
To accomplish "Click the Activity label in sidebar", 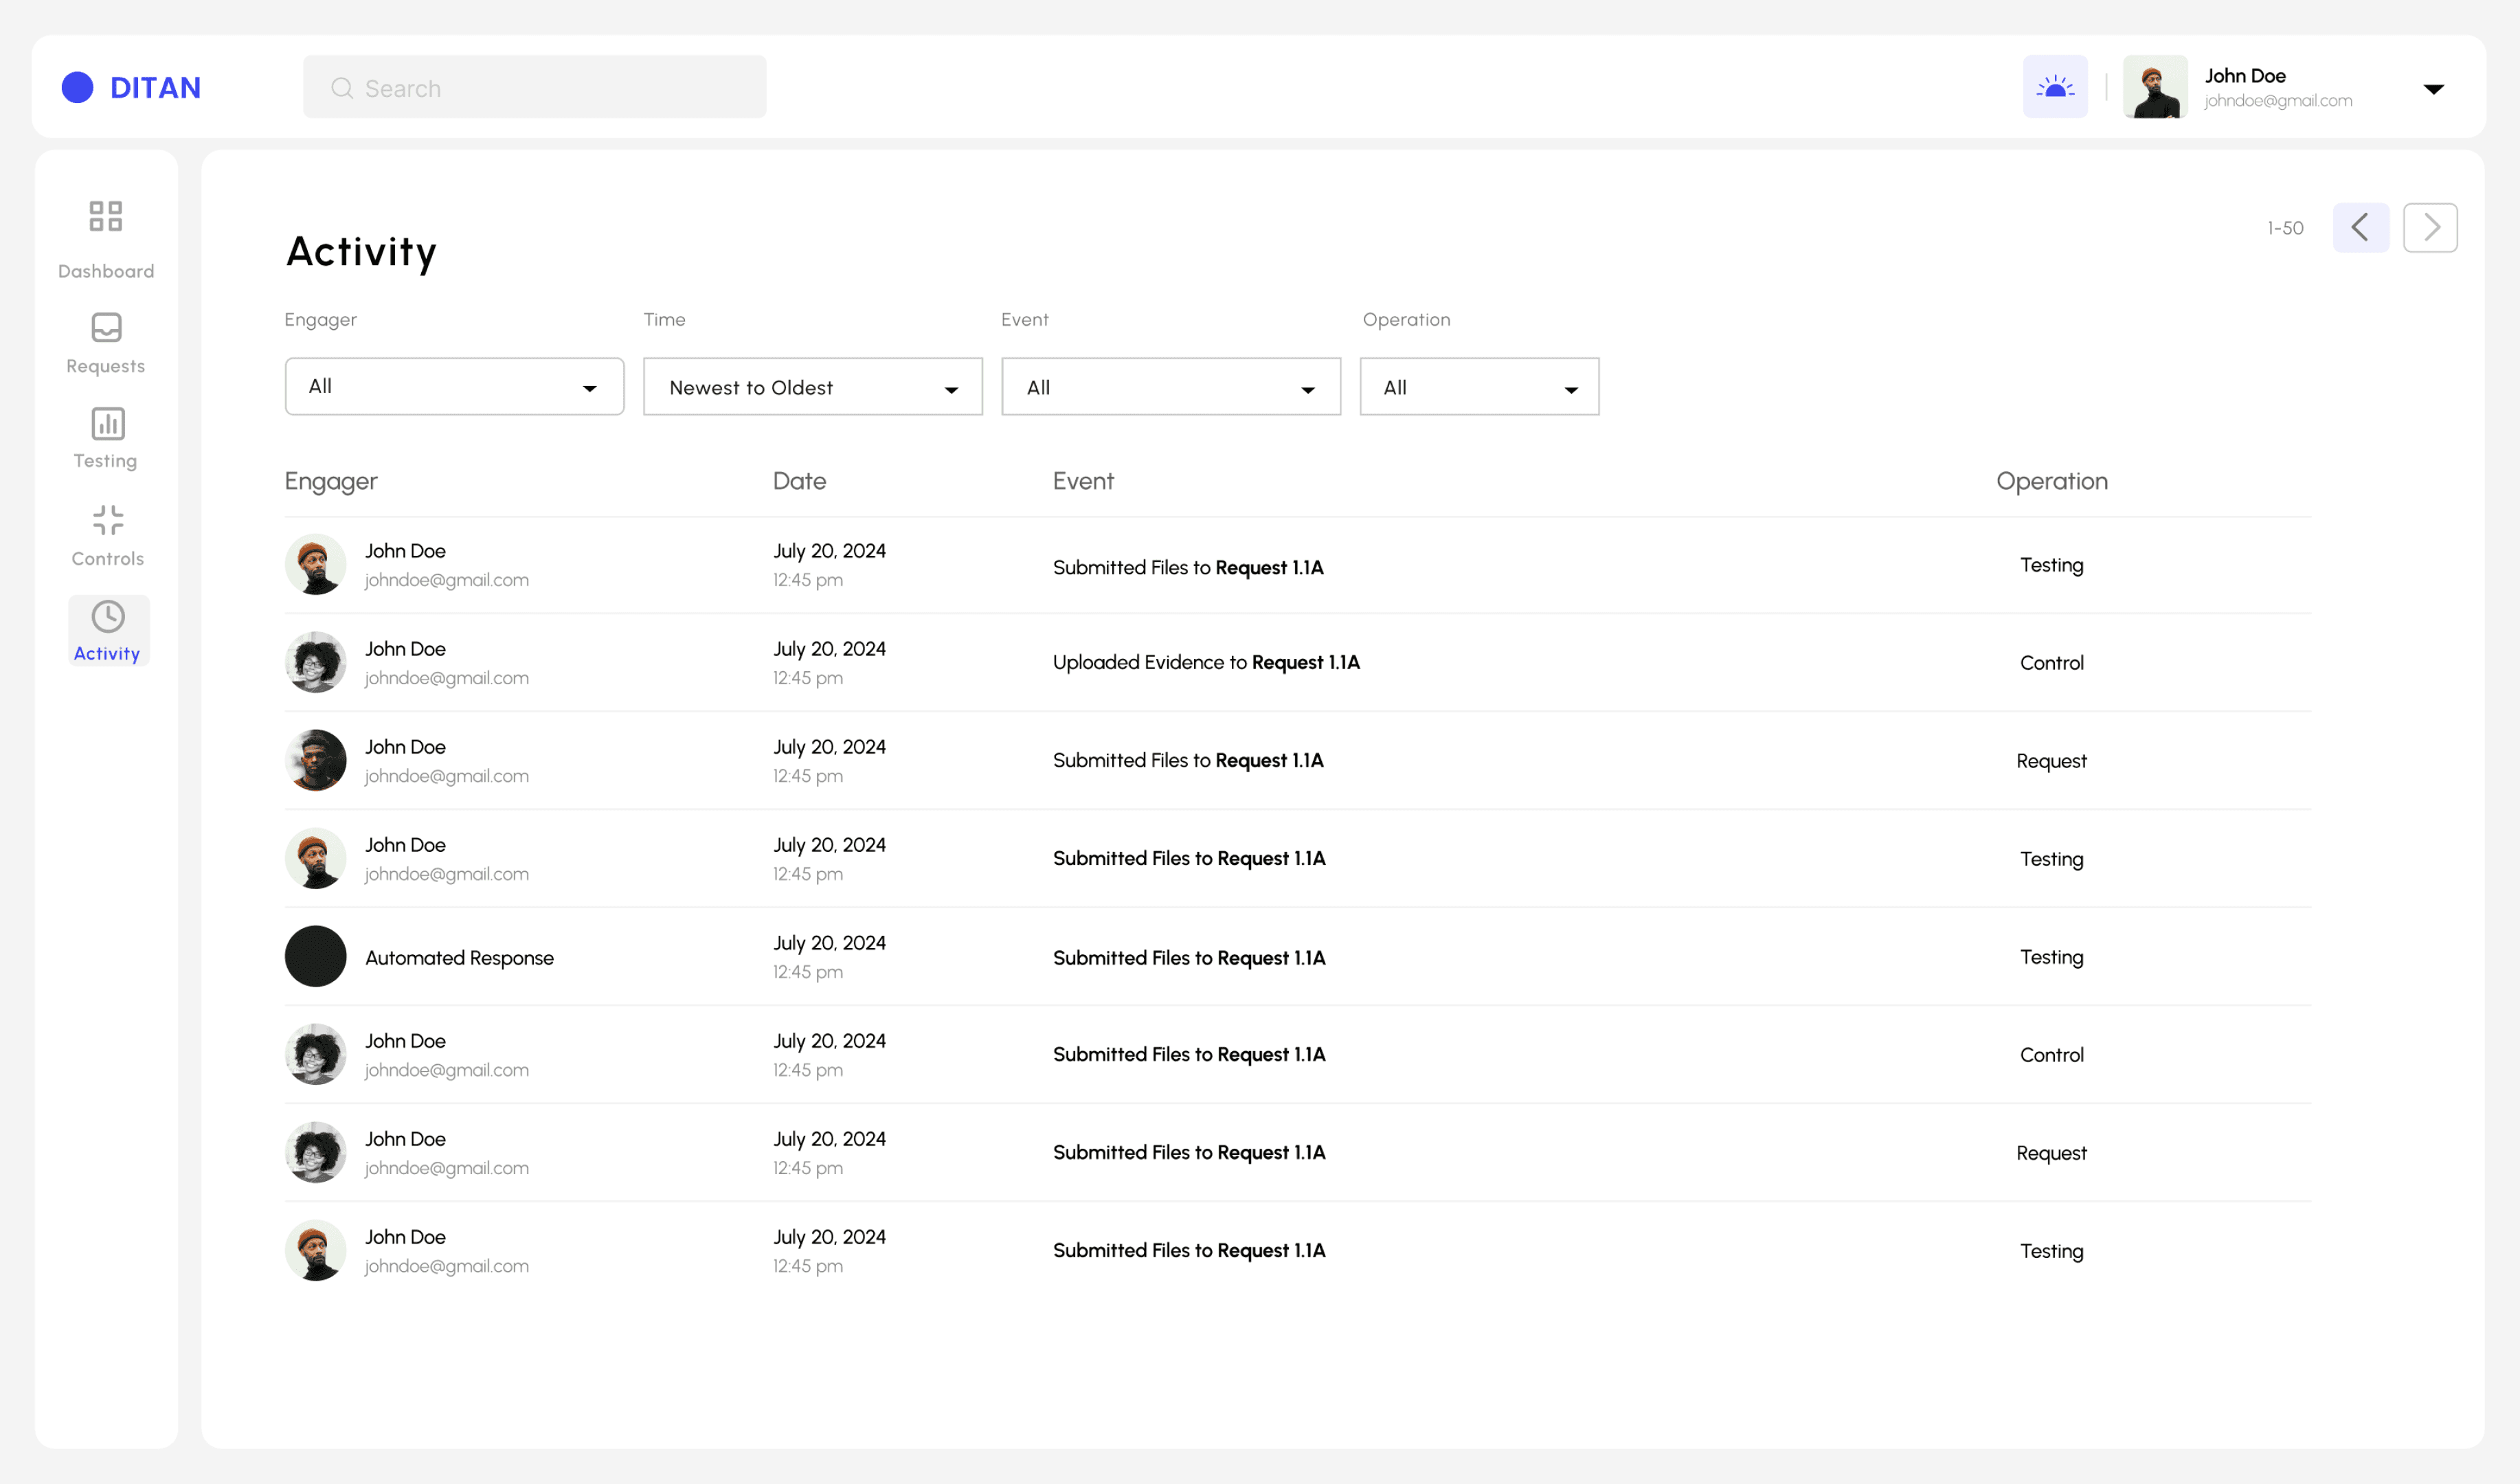I will (x=107, y=654).
